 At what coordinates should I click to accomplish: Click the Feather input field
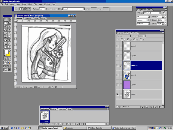coord(42,9)
